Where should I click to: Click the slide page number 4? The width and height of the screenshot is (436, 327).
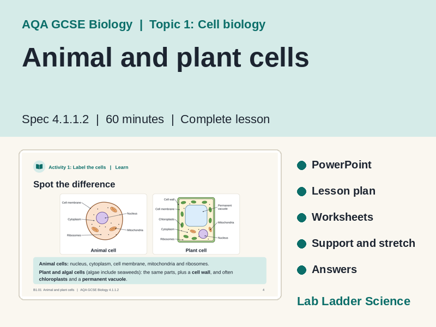click(x=264, y=290)
